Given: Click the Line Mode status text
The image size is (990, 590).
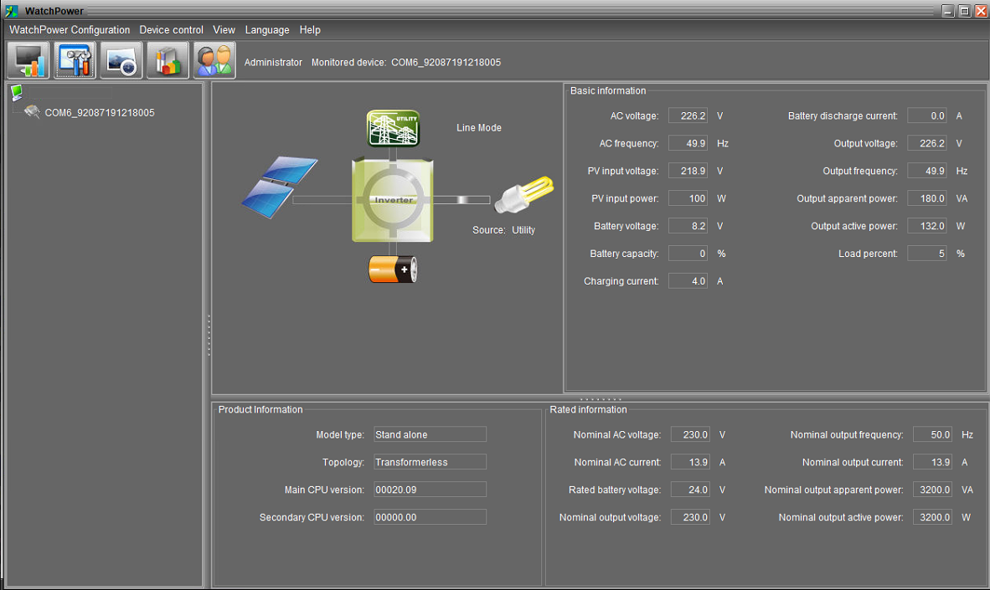Looking at the screenshot, I should (478, 127).
